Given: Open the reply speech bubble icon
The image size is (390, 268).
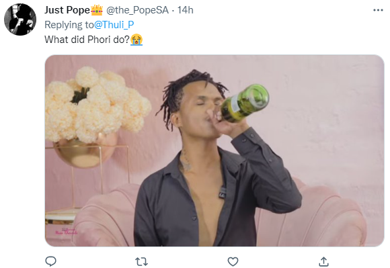Looking at the screenshot, I should (50, 261).
